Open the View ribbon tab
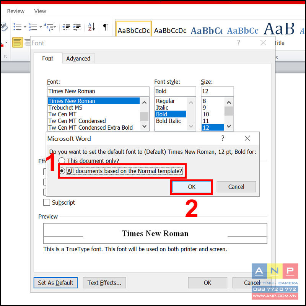This screenshot has width=306, height=306. (40, 11)
